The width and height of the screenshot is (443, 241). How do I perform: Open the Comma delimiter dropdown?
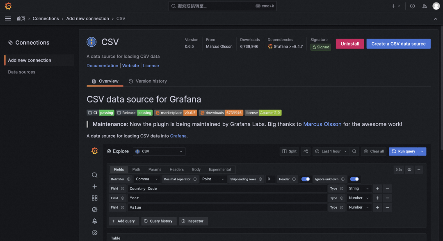(x=146, y=179)
